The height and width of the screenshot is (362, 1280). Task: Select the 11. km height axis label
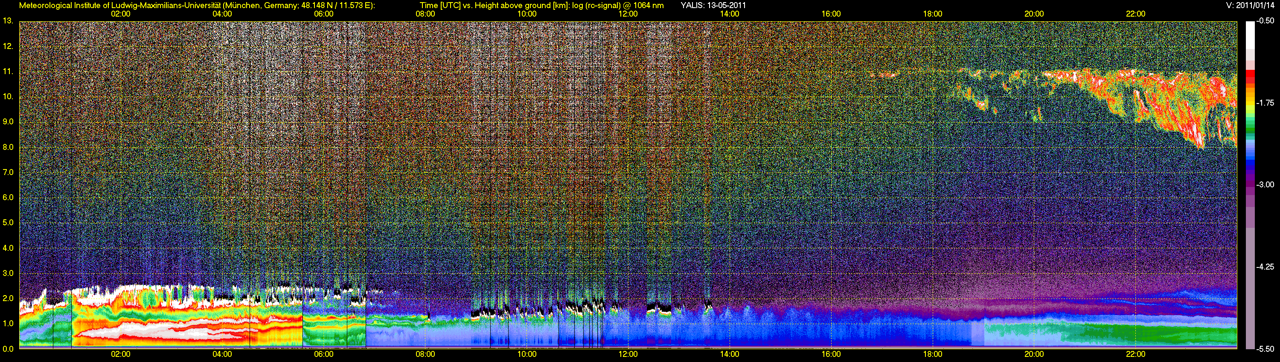click(8, 72)
